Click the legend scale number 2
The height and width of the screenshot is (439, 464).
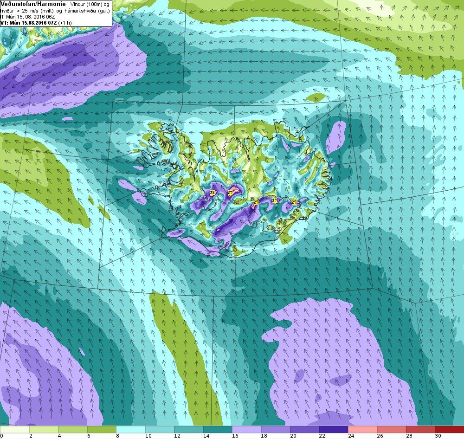click(31, 436)
